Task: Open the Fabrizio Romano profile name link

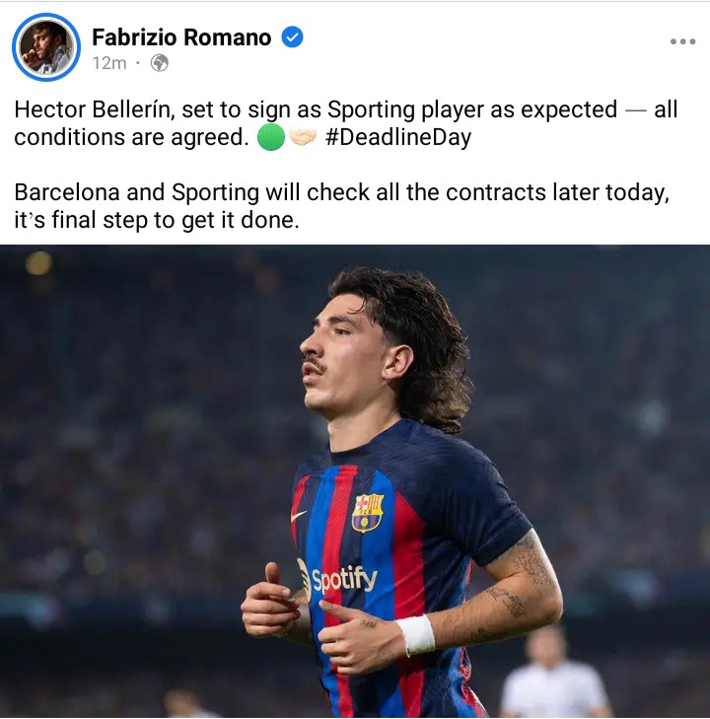Action: click(x=181, y=37)
